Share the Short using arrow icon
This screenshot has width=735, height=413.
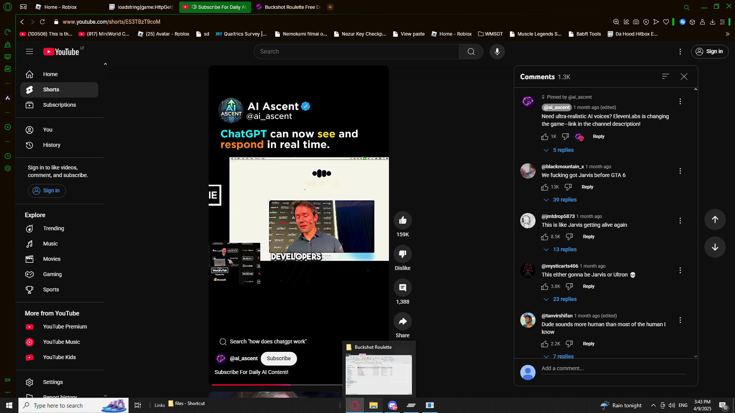[403, 321]
